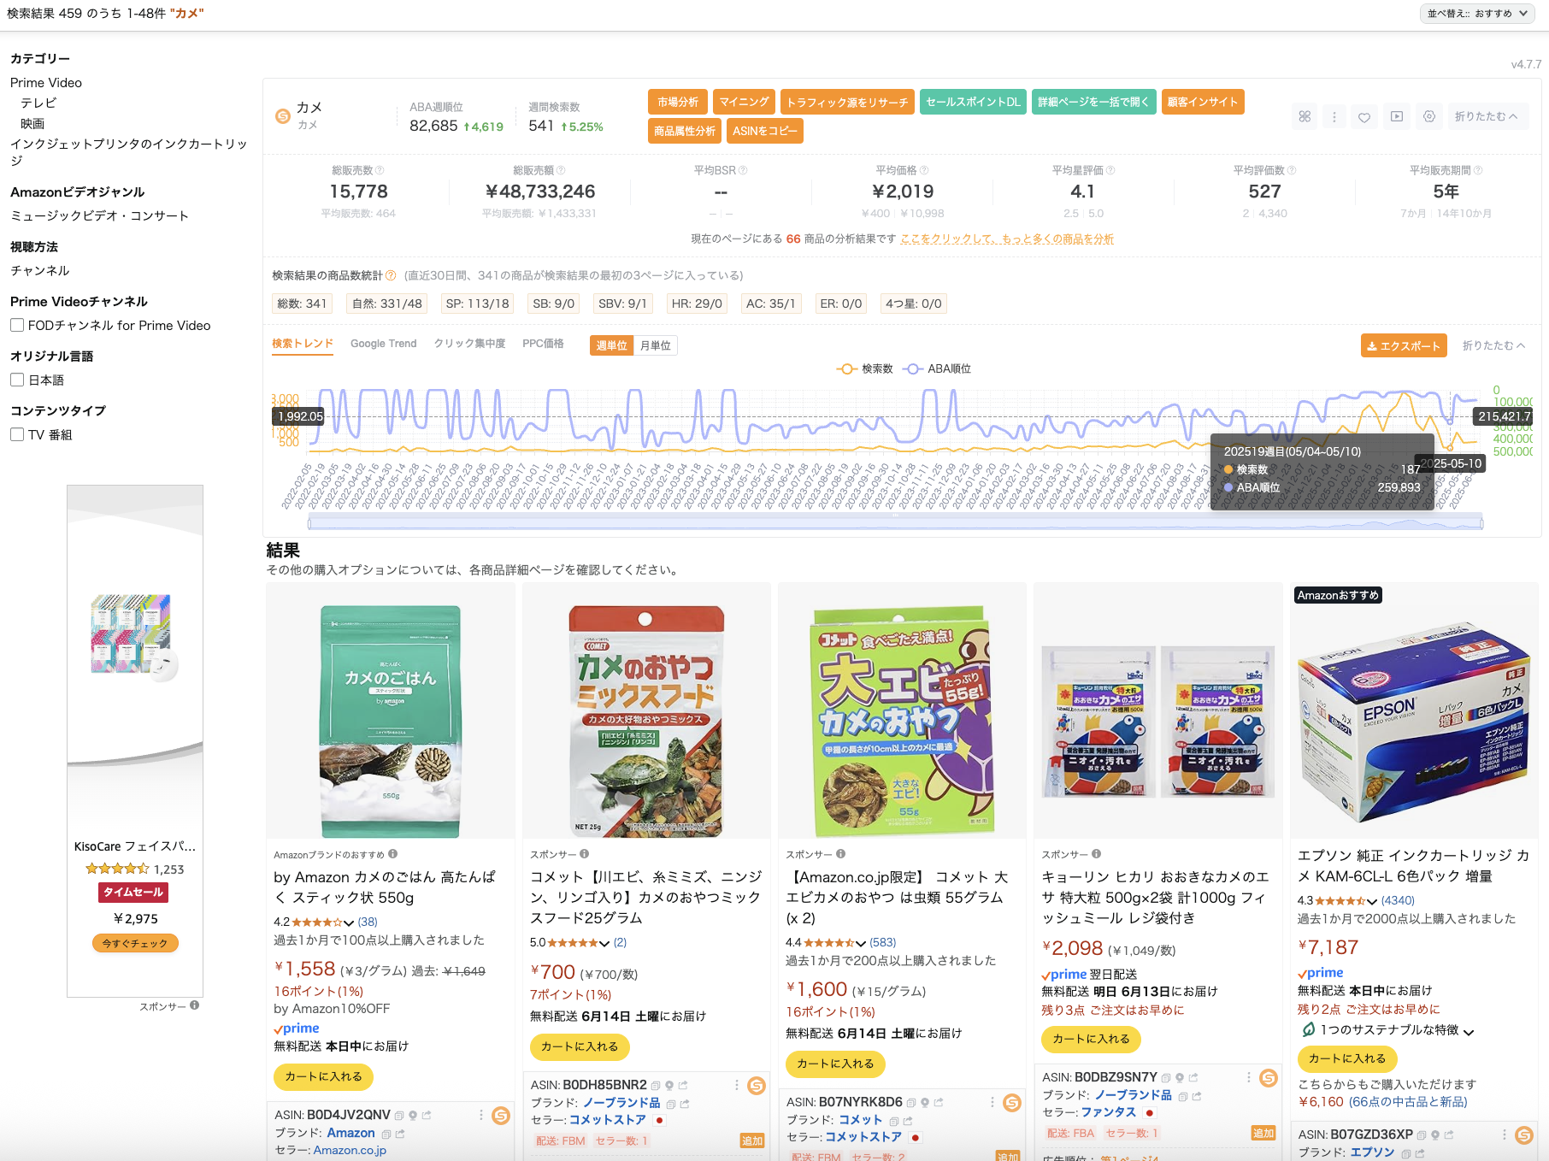Collapse analysis panel with top 折りたたむ
1549x1161 pixels.
(x=1486, y=116)
